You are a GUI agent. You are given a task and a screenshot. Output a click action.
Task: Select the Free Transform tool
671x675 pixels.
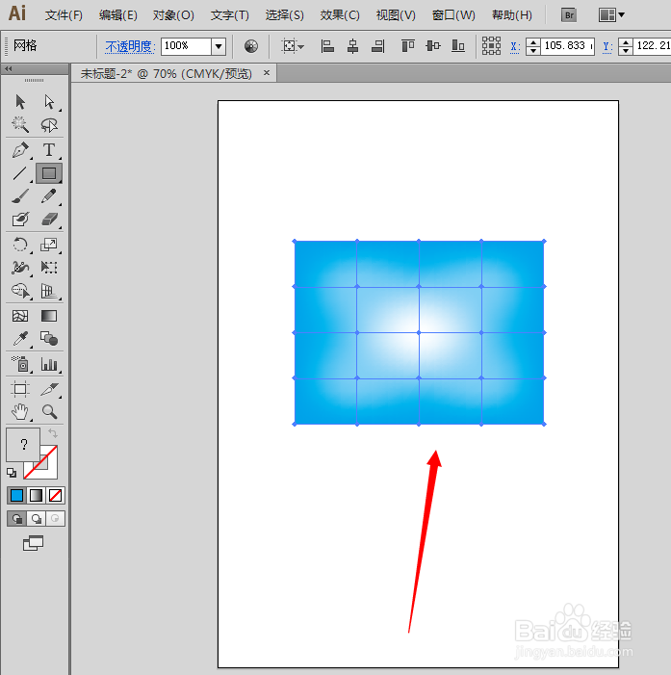click(x=49, y=268)
